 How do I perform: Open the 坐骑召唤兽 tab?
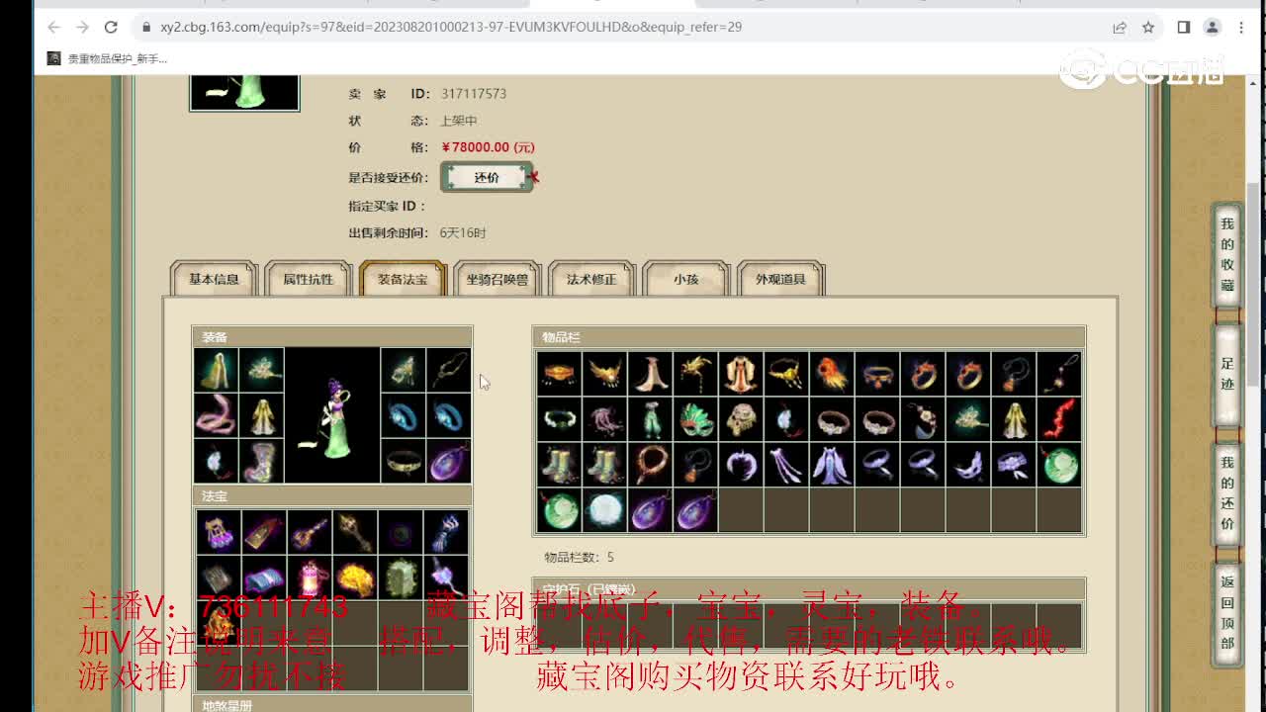coord(497,279)
